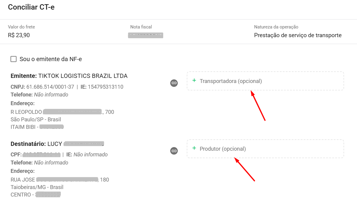
Task: Click the link icon beside Emitente section
Action: point(174,83)
